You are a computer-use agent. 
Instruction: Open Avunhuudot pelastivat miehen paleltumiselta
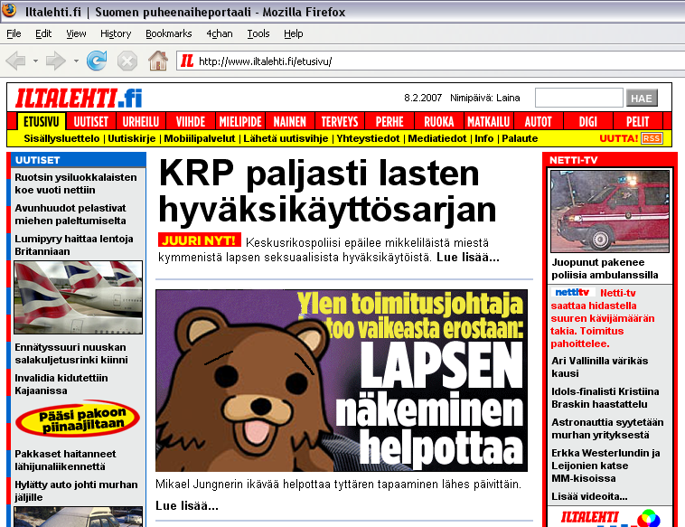[x=70, y=214]
